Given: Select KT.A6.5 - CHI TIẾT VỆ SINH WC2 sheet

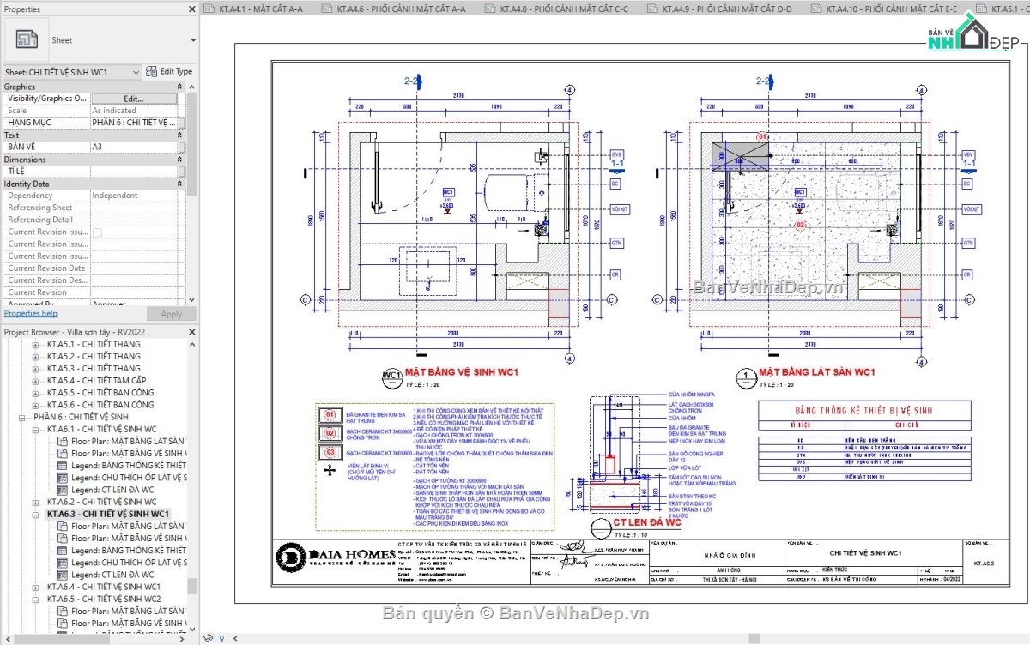Looking at the screenshot, I should pos(104,599).
